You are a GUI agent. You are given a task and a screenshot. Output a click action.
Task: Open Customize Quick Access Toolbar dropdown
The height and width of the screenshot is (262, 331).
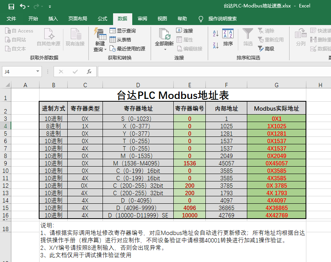click(x=50, y=7)
